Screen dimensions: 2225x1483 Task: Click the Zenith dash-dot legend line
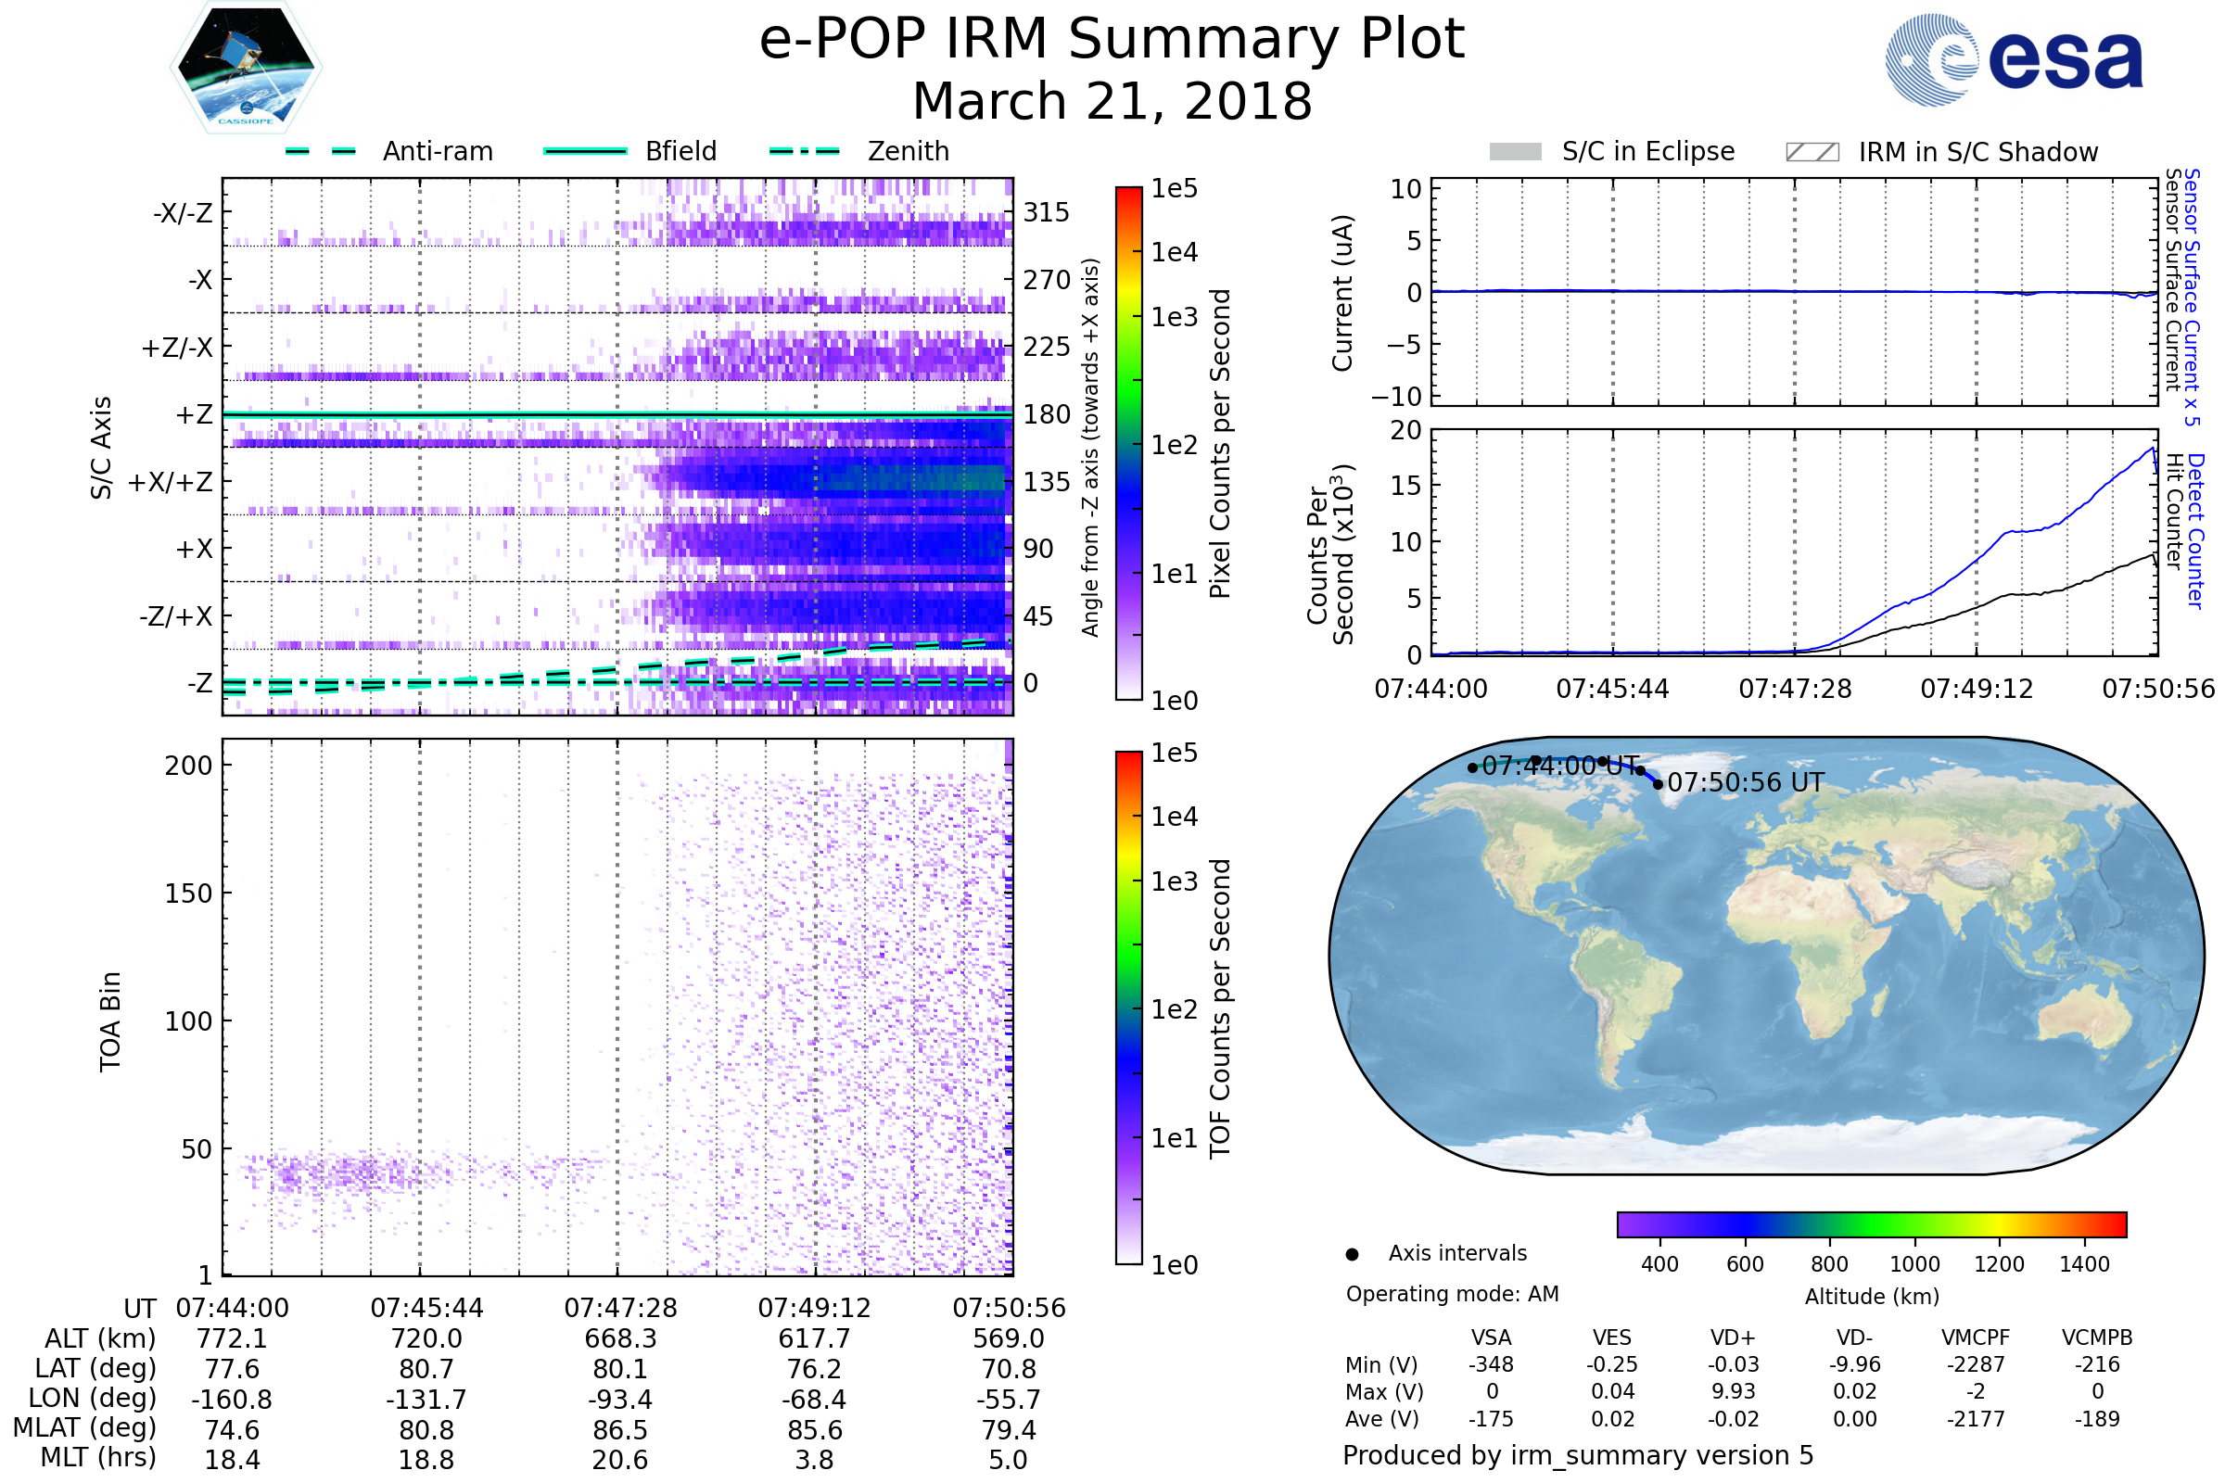(804, 151)
